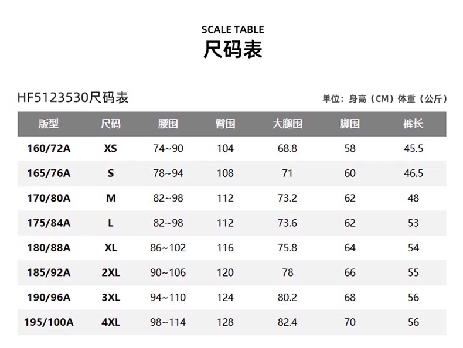Select the 4XL size cell

tap(111, 322)
